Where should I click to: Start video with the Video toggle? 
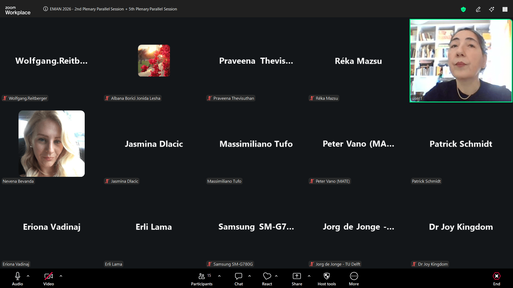[48, 279]
